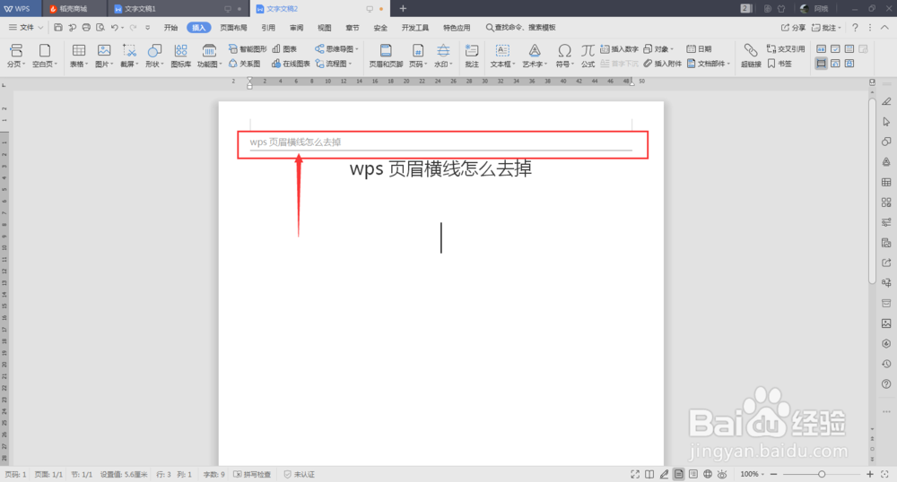Insert an Online Chart (在线图表)
This screenshot has width=897, height=482.
(x=291, y=64)
